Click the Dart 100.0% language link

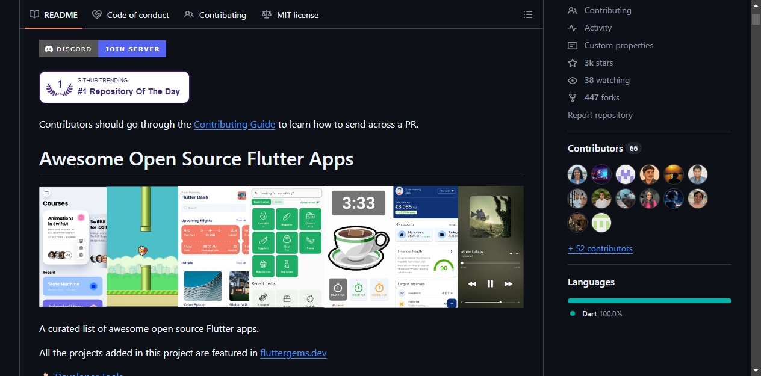(596, 313)
